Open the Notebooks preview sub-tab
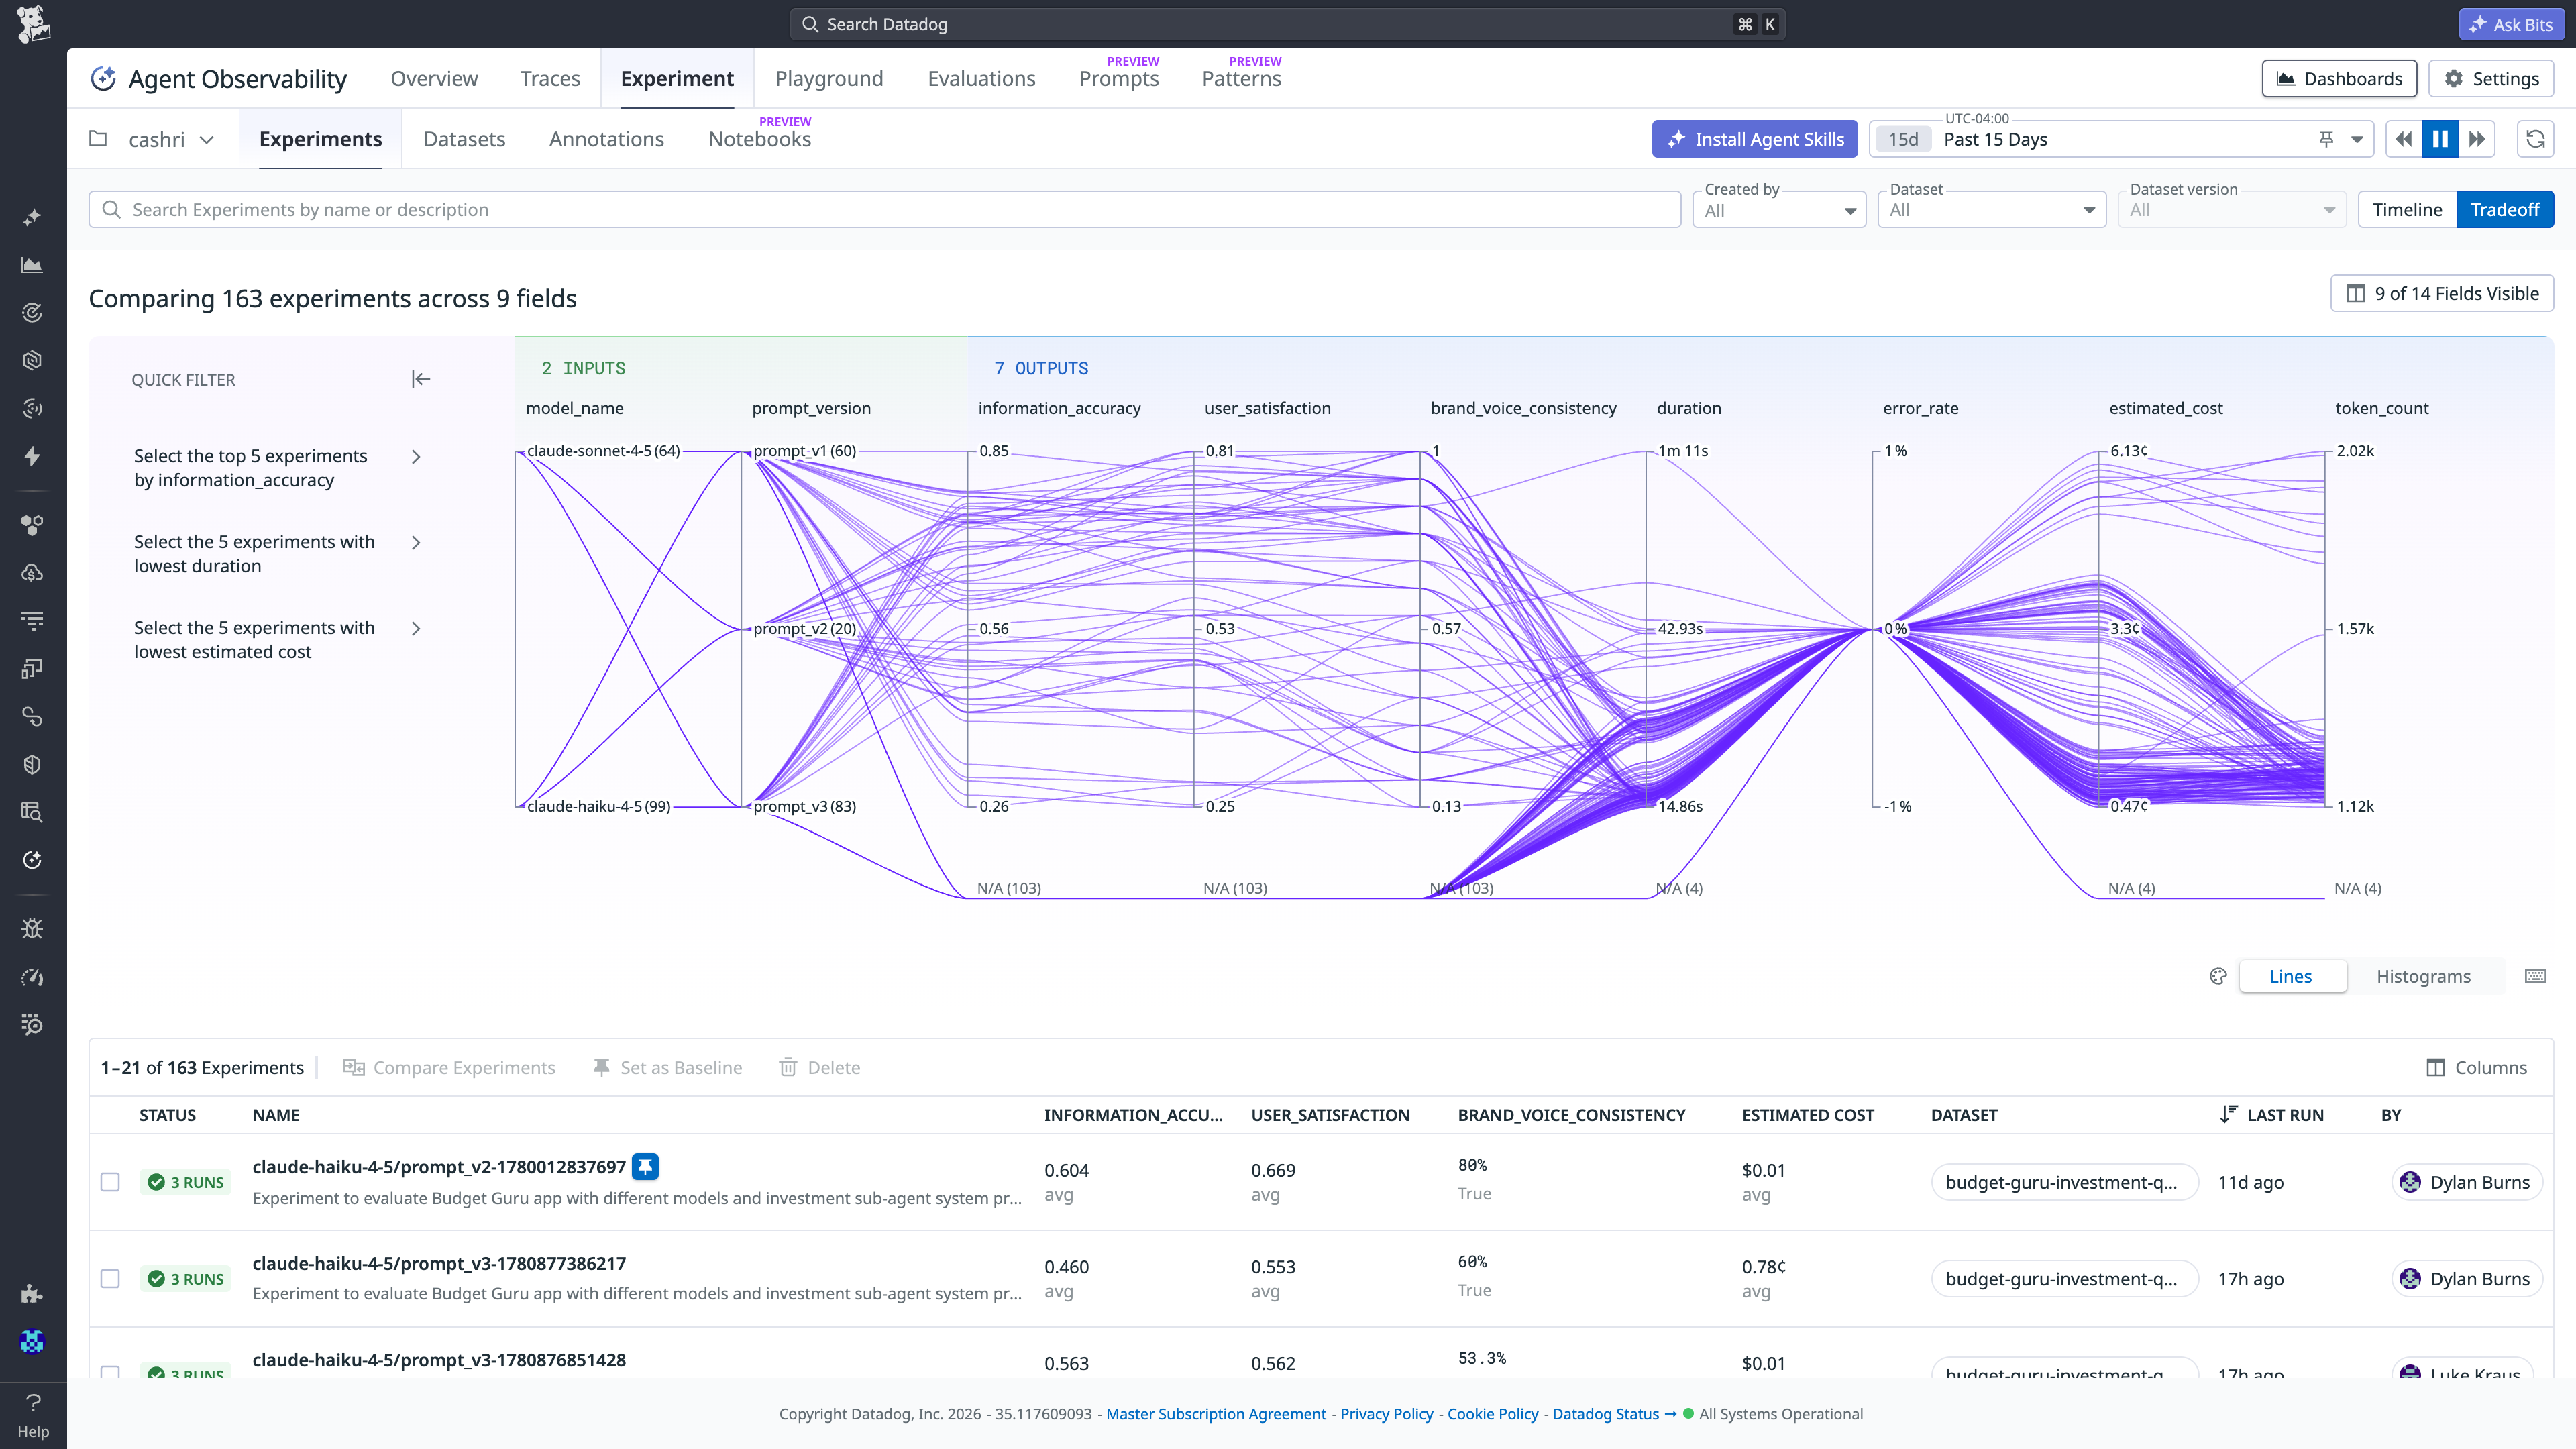This screenshot has height=1449, width=2576. 759,139
